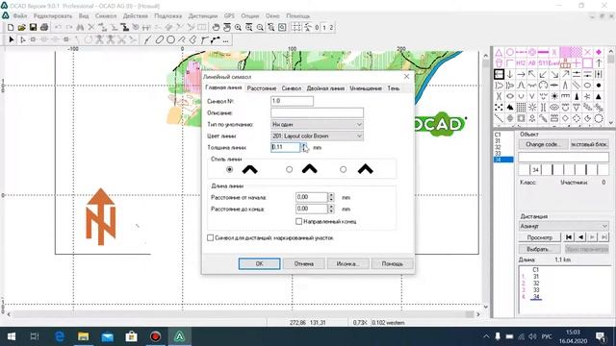Screen dimensions: 616x346
Task: Select the last line style radio button
Action: click(344, 169)
